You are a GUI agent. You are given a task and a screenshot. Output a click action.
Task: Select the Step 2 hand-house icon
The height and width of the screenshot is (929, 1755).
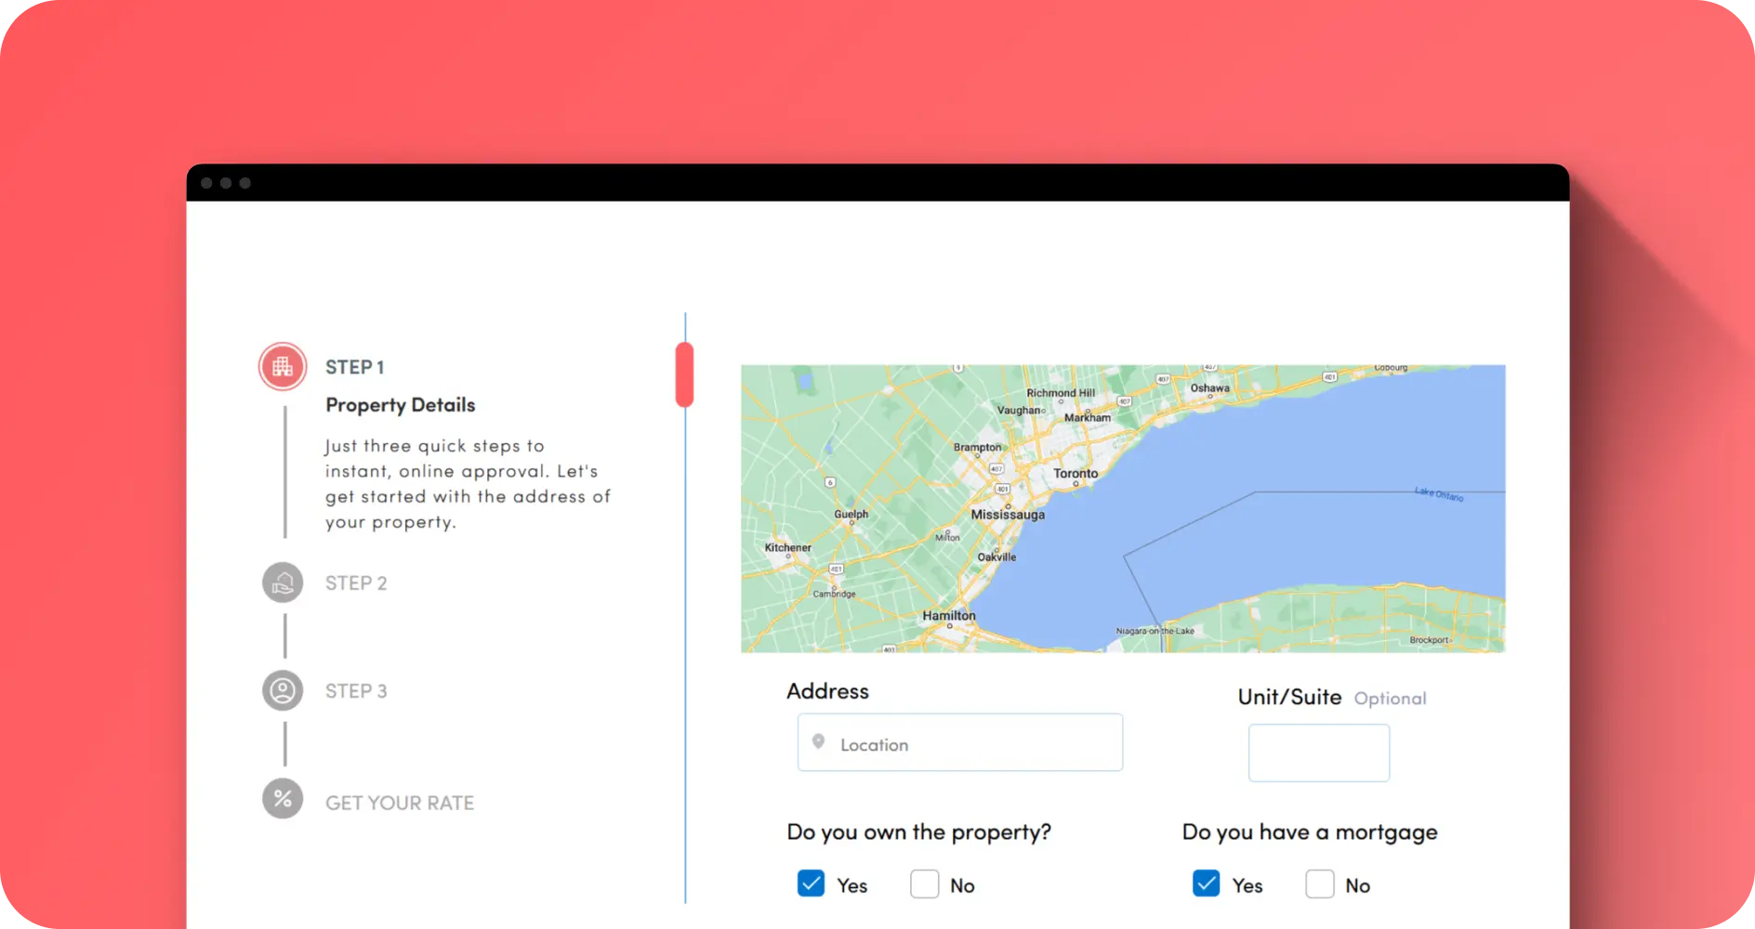283,582
